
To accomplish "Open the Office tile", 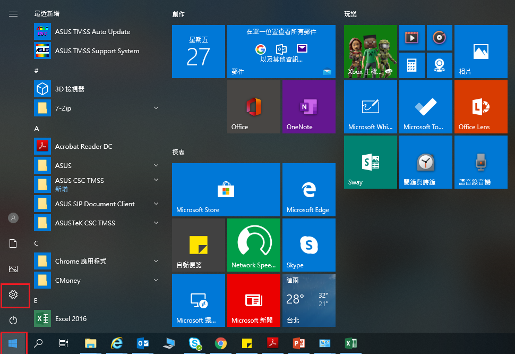I will [254, 107].
